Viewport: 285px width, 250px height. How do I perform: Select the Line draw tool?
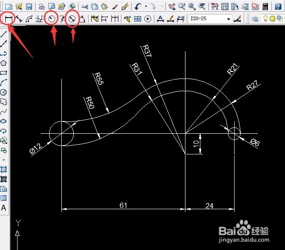click(4, 34)
